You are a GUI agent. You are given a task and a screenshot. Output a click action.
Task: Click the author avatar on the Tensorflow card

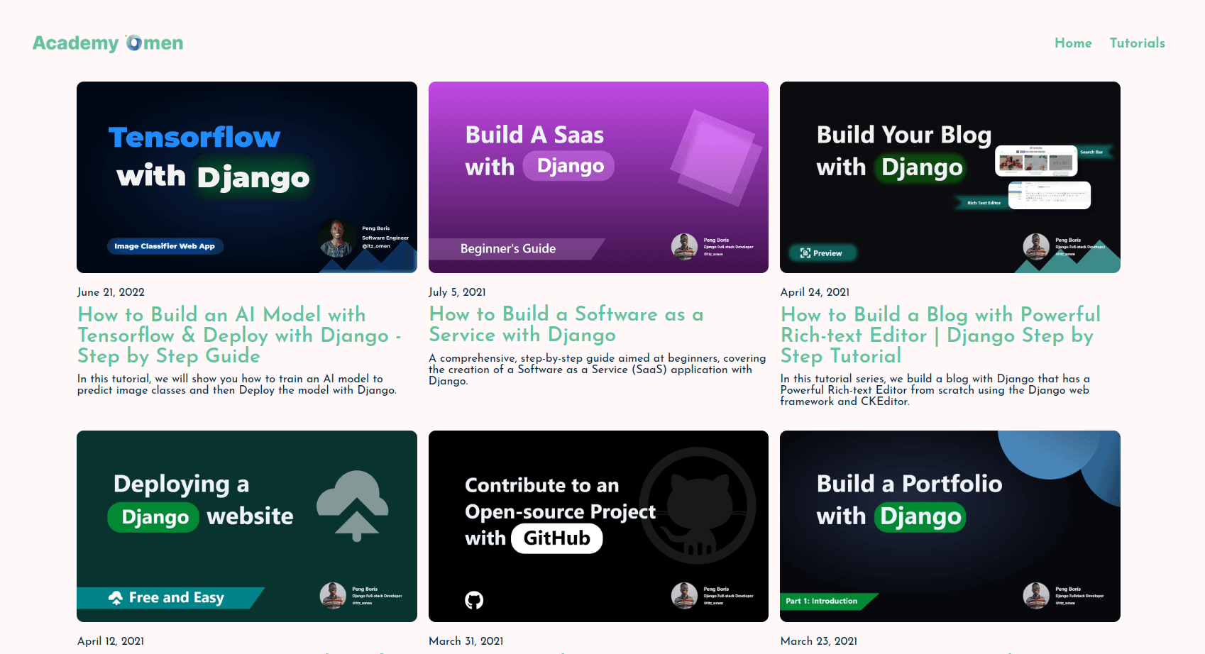click(x=337, y=238)
